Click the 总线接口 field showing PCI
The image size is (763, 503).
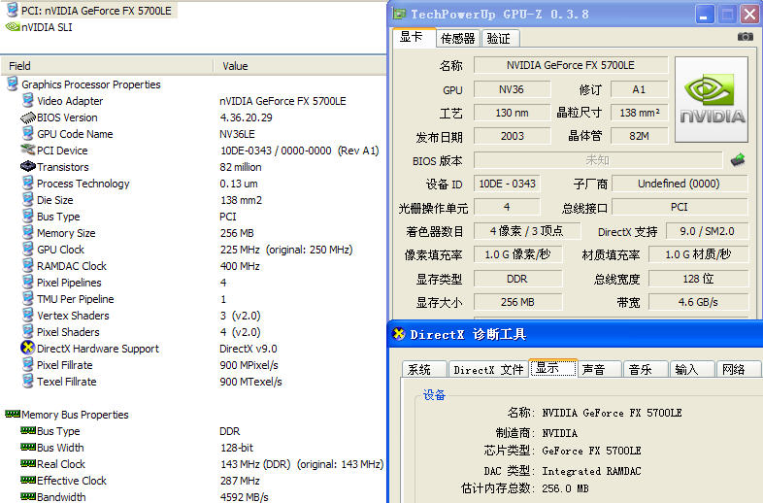coord(680,207)
